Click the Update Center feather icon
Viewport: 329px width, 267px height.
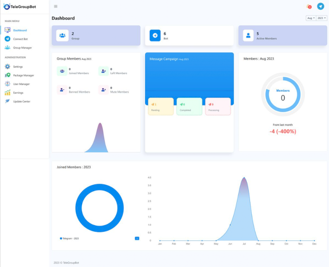coord(7,101)
